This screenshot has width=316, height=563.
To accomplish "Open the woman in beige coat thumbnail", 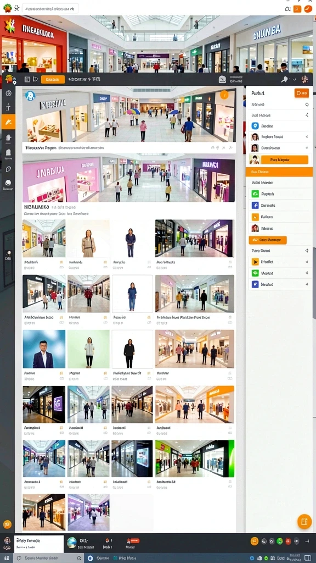I will 88,239.
